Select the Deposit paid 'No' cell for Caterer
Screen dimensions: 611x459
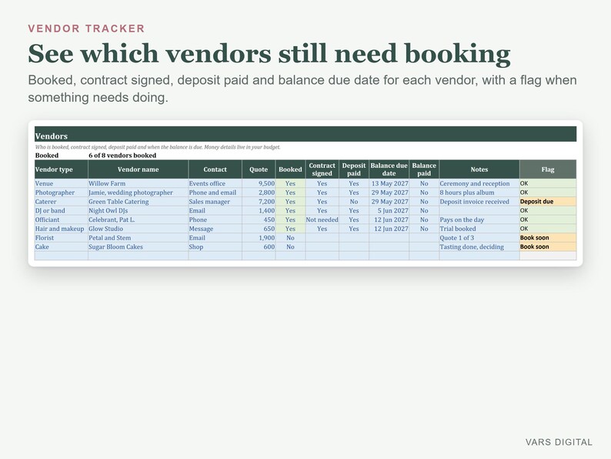(354, 202)
